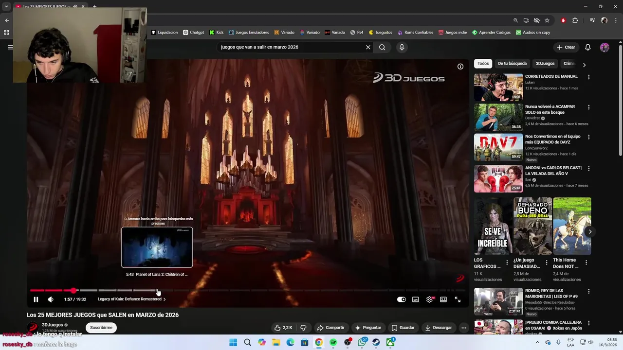Image resolution: width=623 pixels, height=350 pixels.
Task: Open the player settings gear
Action: point(429,299)
